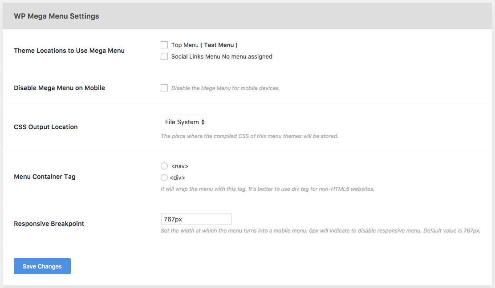Select the <nav> container tag radio
Screen dimensions: 495x288
tap(164, 166)
